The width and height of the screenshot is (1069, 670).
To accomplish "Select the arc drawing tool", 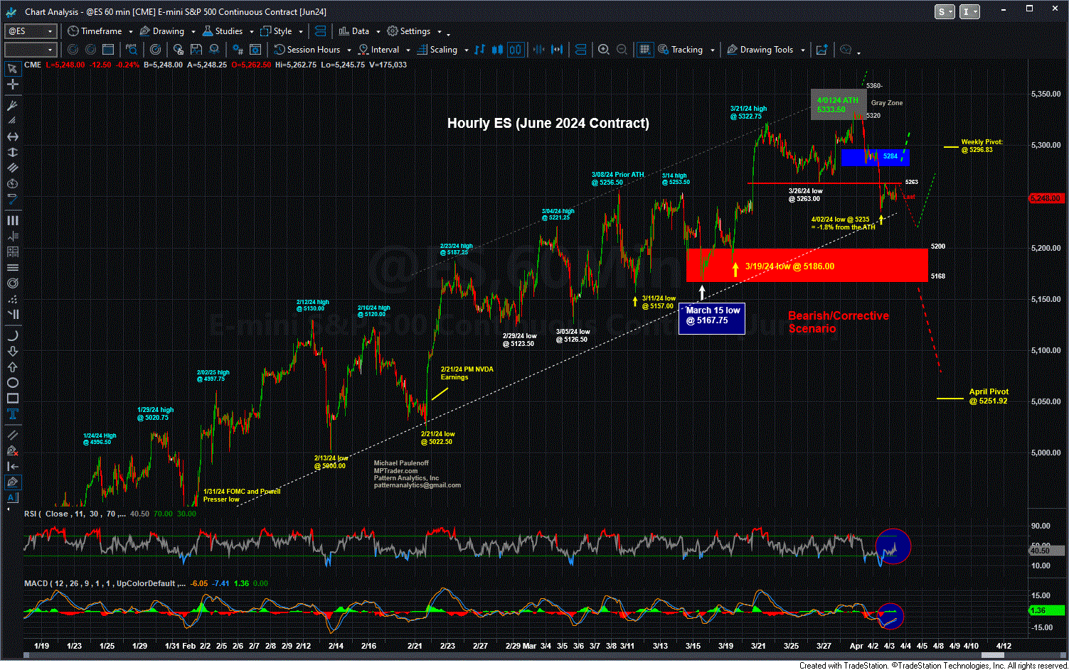I will point(12,336).
